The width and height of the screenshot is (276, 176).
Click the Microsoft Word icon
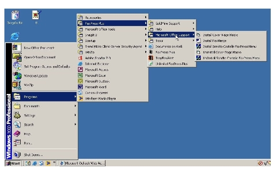click(81, 87)
